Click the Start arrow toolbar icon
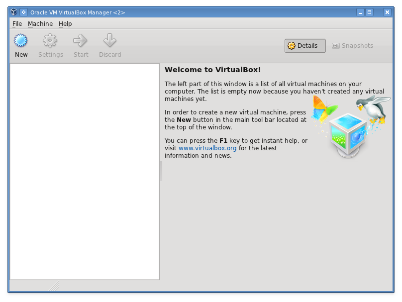This screenshot has width=402, height=302. (80, 40)
